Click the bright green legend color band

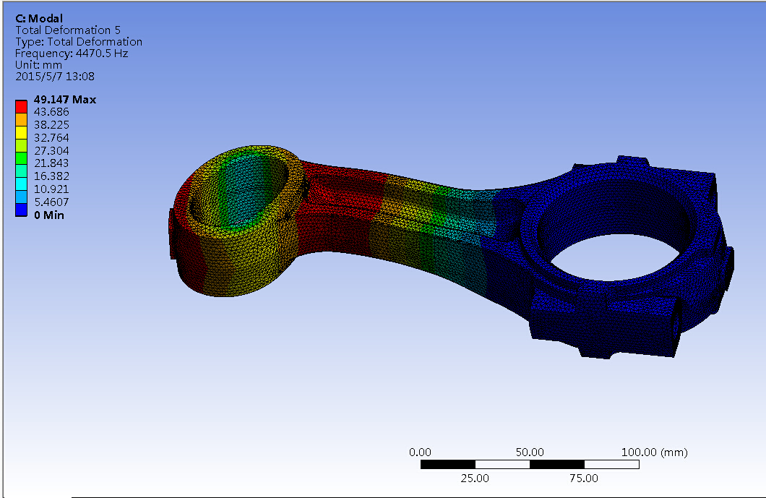point(21,158)
